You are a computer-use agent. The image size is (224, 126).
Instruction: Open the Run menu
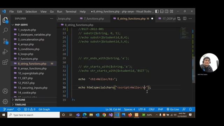(x=59, y=12)
